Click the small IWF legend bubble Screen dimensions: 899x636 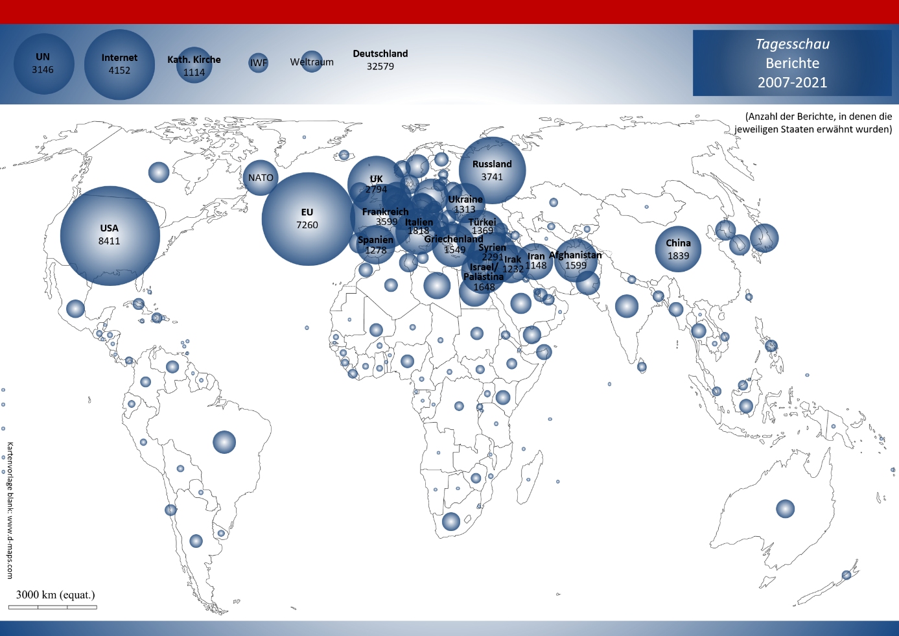(258, 64)
